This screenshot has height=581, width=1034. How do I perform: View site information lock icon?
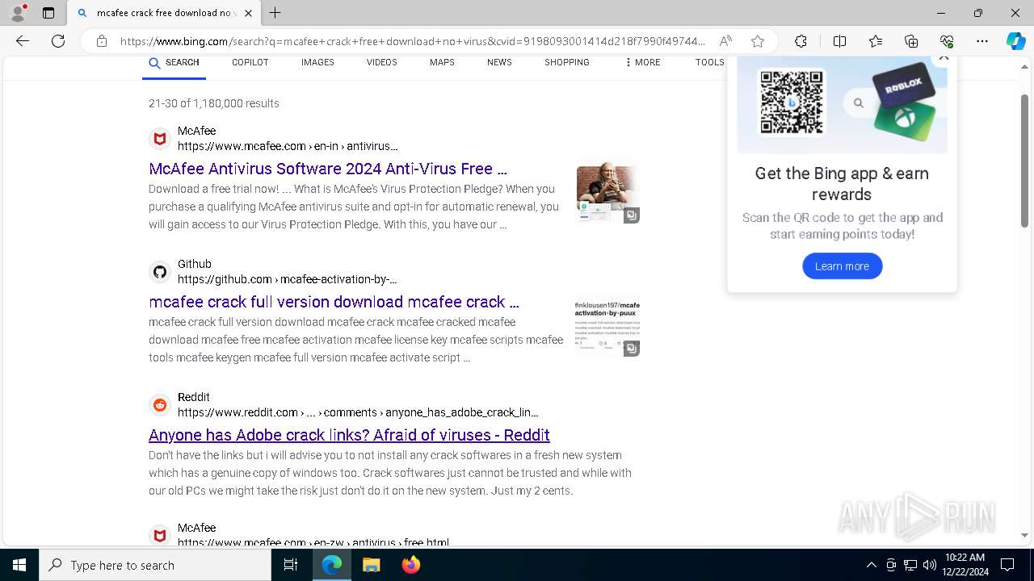tap(101, 41)
